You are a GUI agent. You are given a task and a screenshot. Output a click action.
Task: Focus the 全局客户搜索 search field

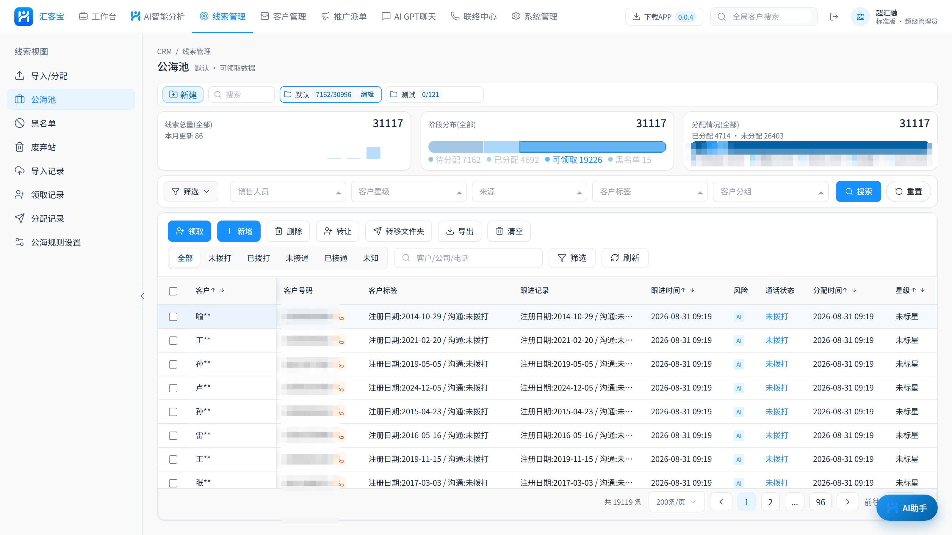[x=764, y=17]
